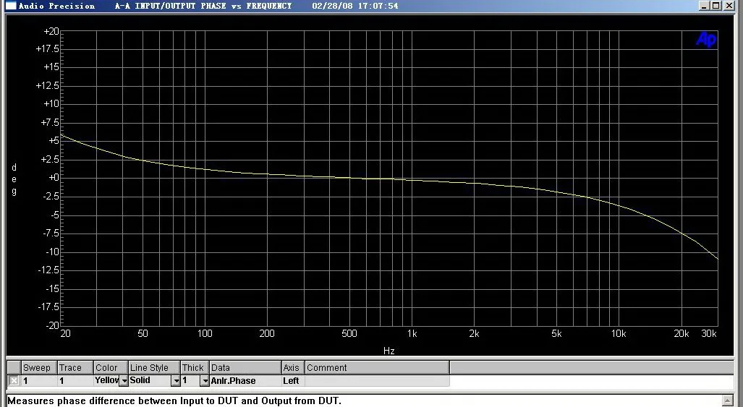Image resolution: width=743 pixels, height=407 pixels.
Task: Click the empty Comment cell for trace 1
Action: [377, 380]
